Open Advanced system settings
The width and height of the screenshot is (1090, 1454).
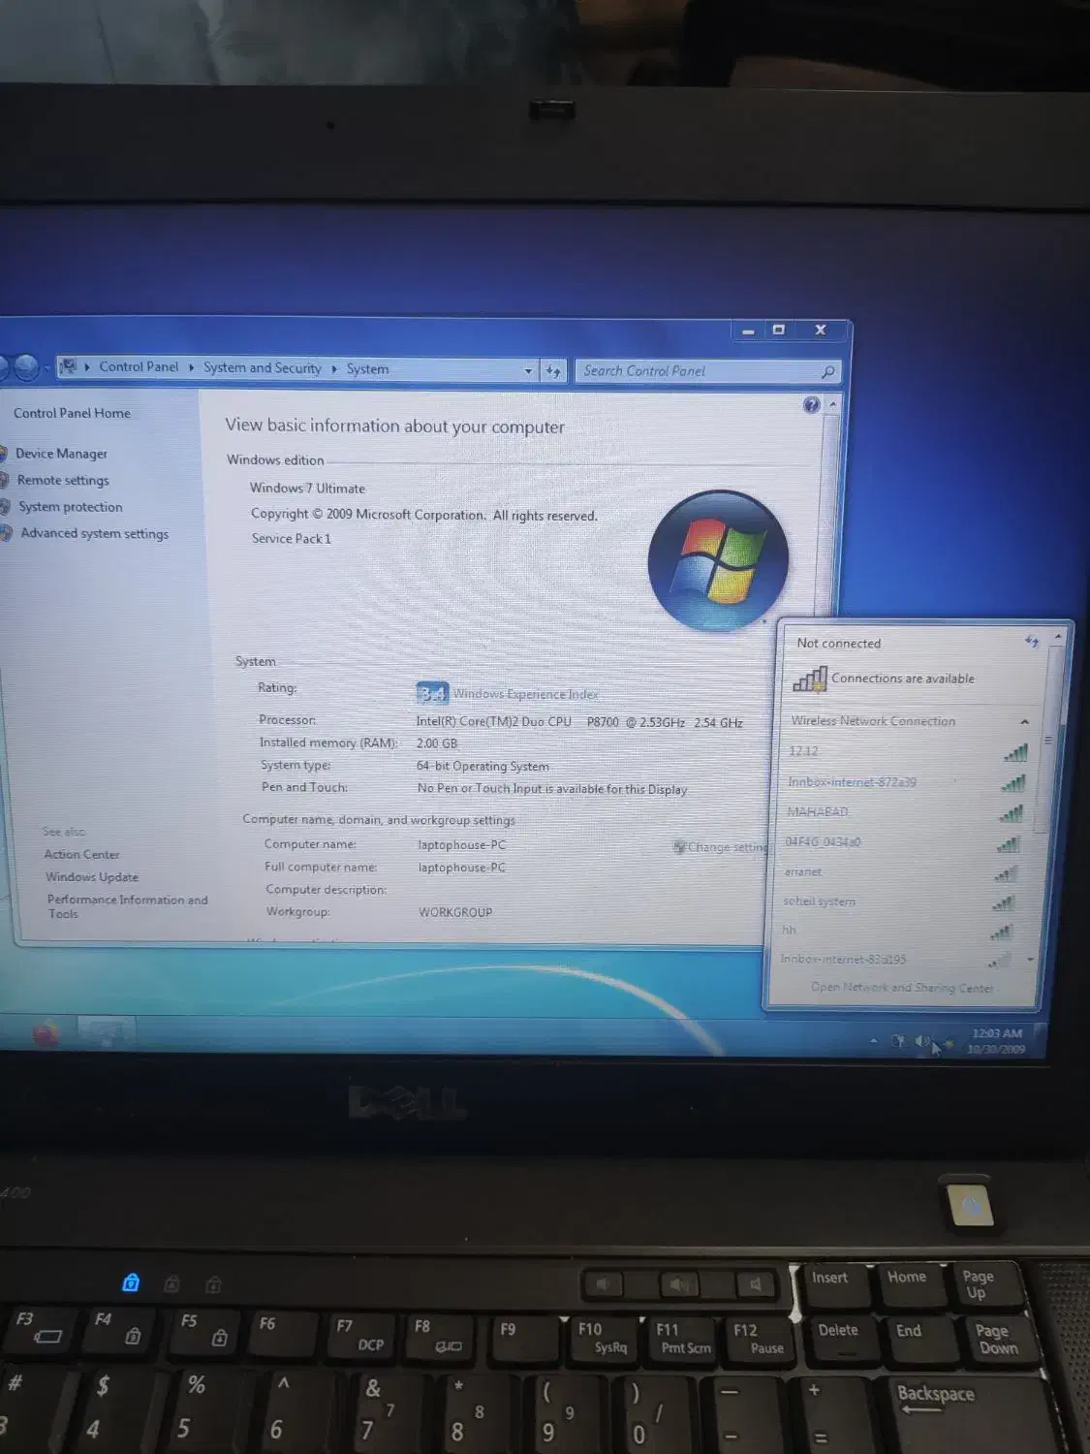[x=94, y=533]
